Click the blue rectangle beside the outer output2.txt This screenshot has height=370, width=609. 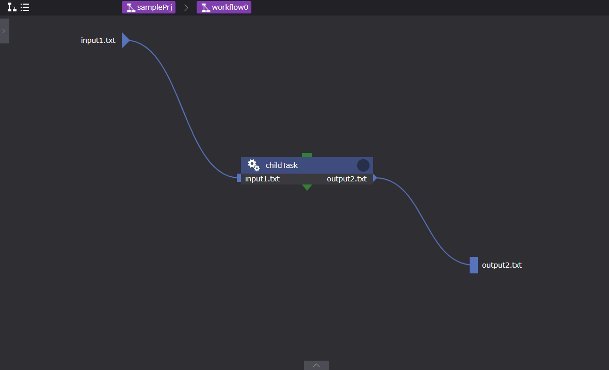[473, 265]
